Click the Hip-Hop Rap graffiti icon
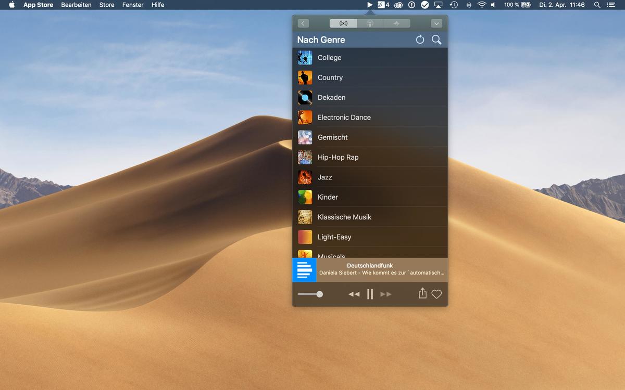Image resolution: width=625 pixels, height=390 pixels. [x=305, y=157]
